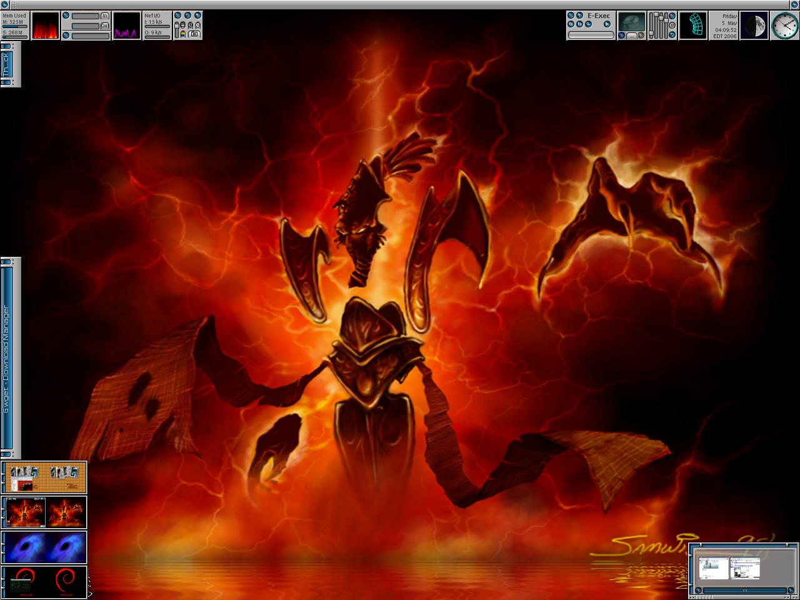Close the mixer epplet with its X button
Image resolution: width=800 pixels, height=600 pixels.
[672, 16]
